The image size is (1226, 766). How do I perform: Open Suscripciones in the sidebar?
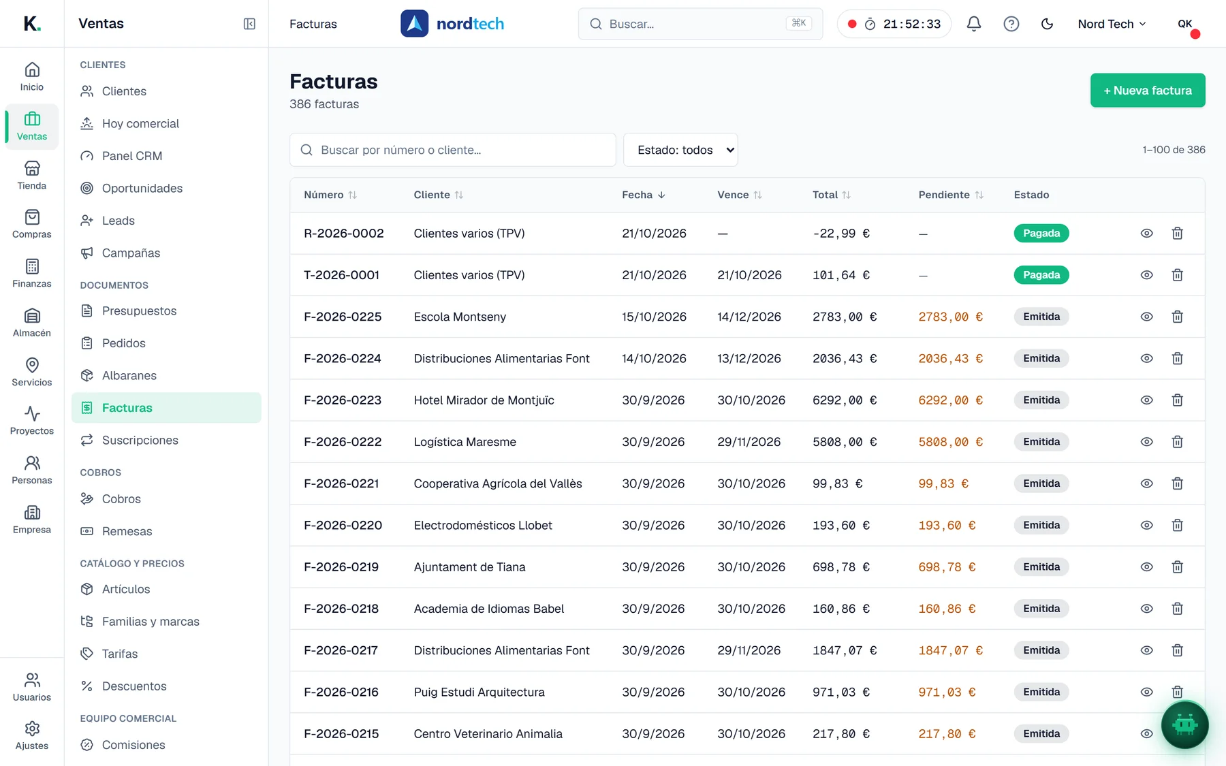[x=166, y=441]
